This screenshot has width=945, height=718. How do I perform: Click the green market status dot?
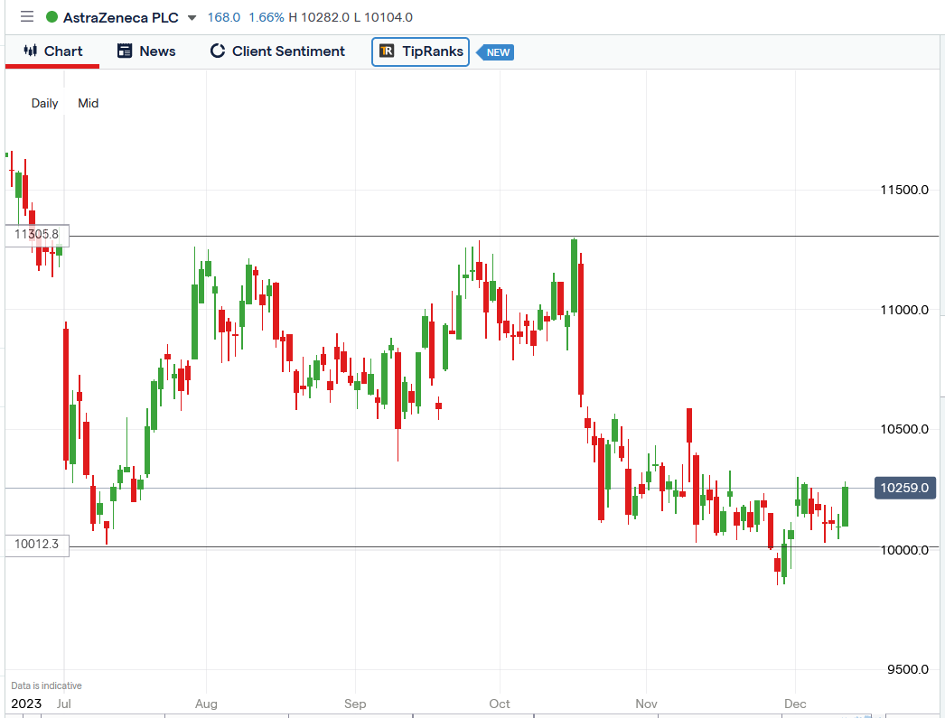[52, 17]
